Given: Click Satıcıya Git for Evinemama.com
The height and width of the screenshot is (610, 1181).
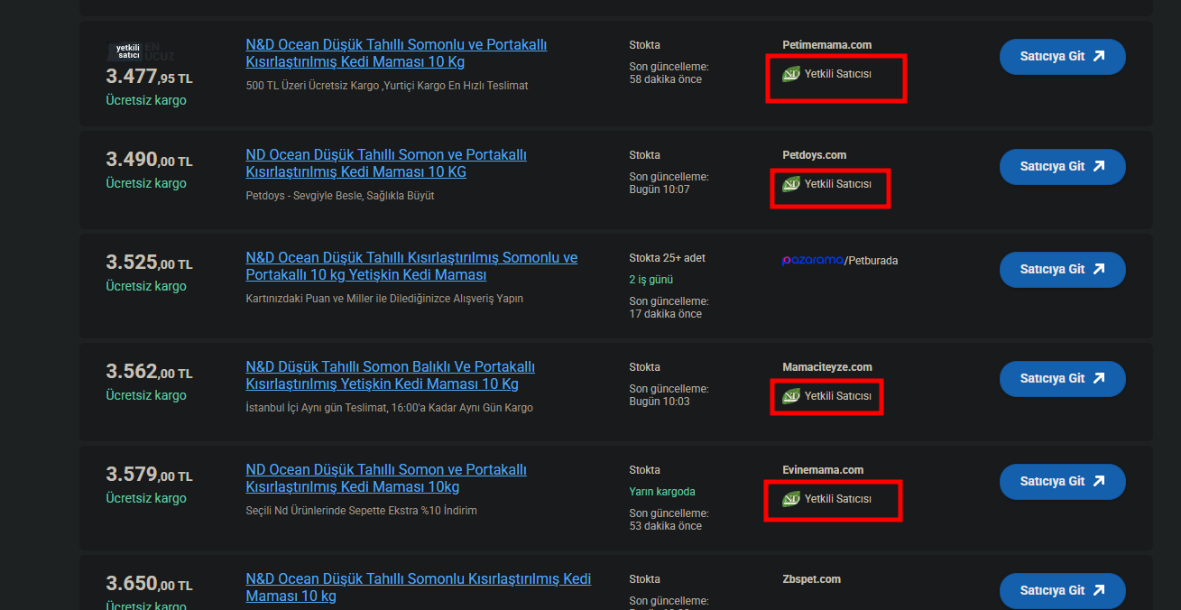Looking at the screenshot, I should click(x=1063, y=481).
